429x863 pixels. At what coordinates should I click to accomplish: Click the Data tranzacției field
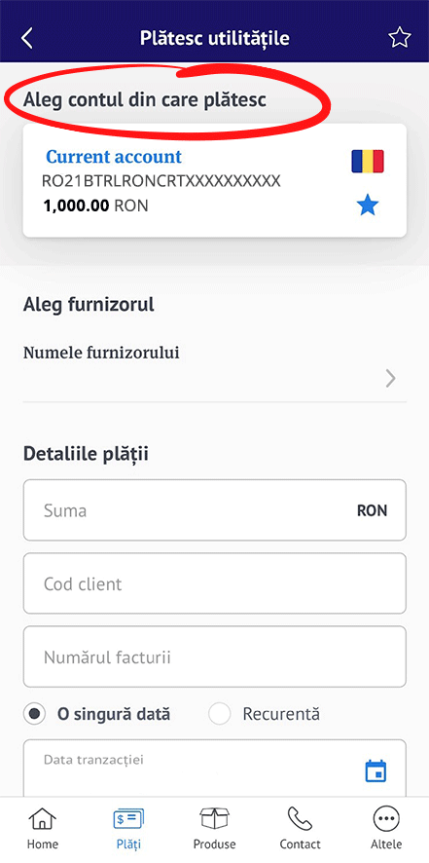pos(214,769)
